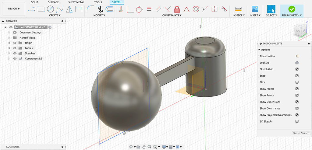Click the Look At icon in navigation bar
This screenshot has width=312, height=150.
click(x=138, y=147)
